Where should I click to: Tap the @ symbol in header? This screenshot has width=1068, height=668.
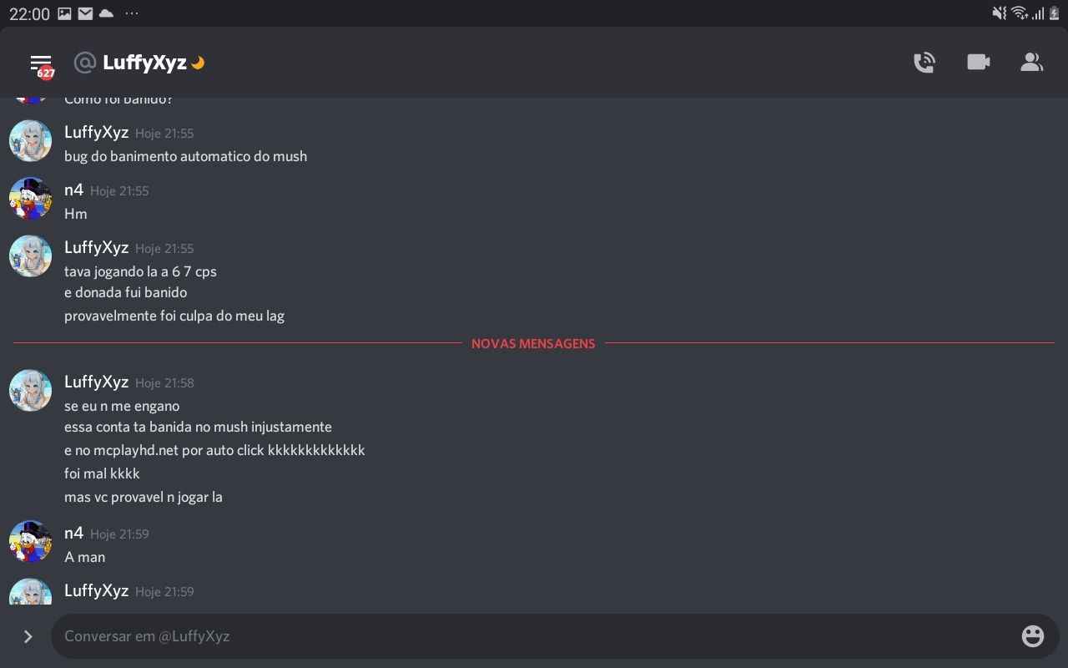click(84, 63)
